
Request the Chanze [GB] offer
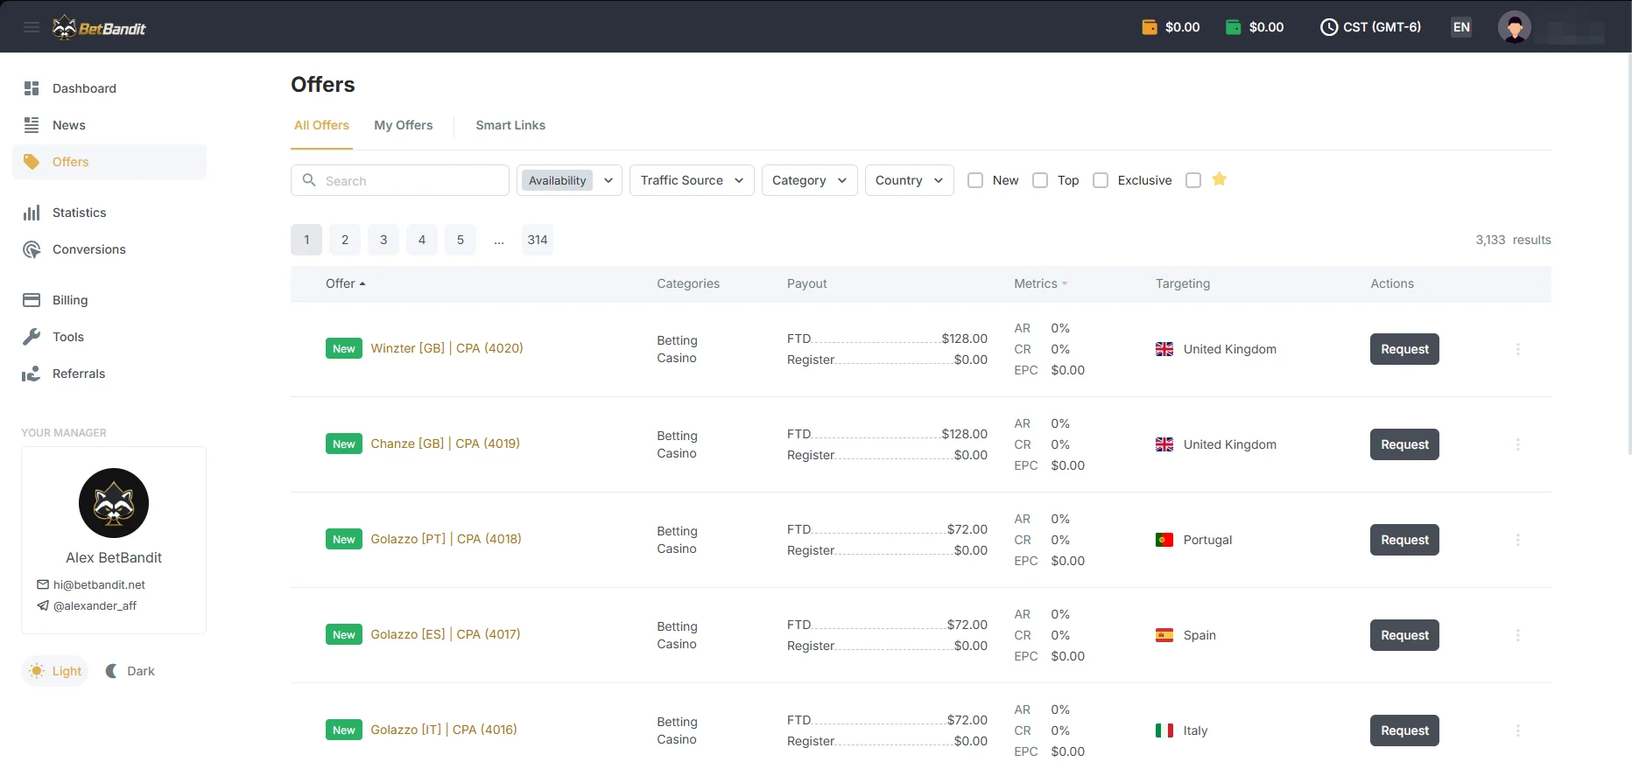coord(1404,444)
